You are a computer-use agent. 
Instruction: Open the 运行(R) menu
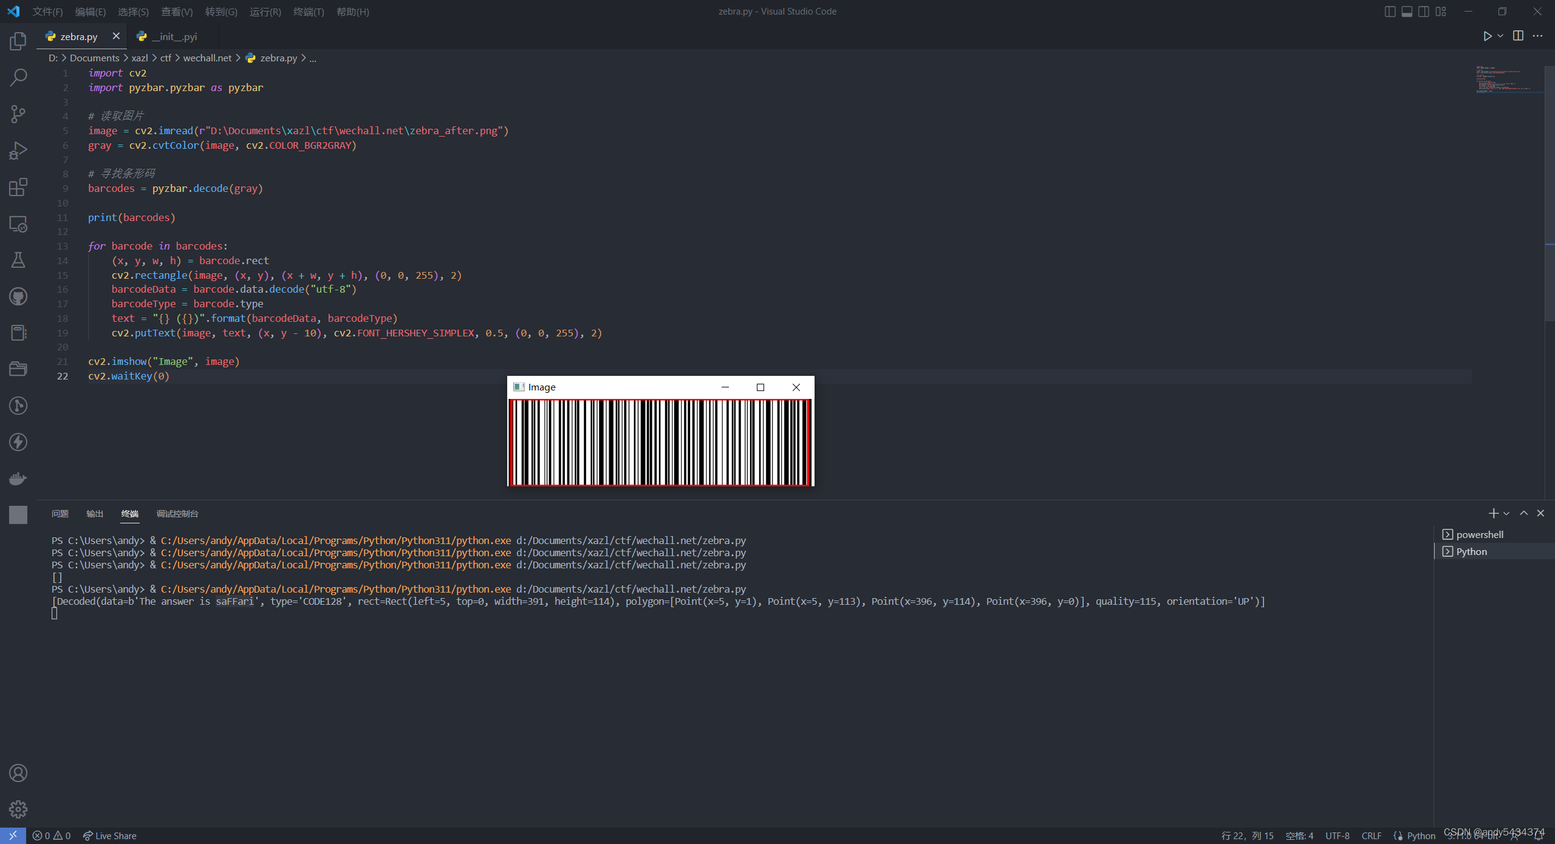(x=265, y=12)
